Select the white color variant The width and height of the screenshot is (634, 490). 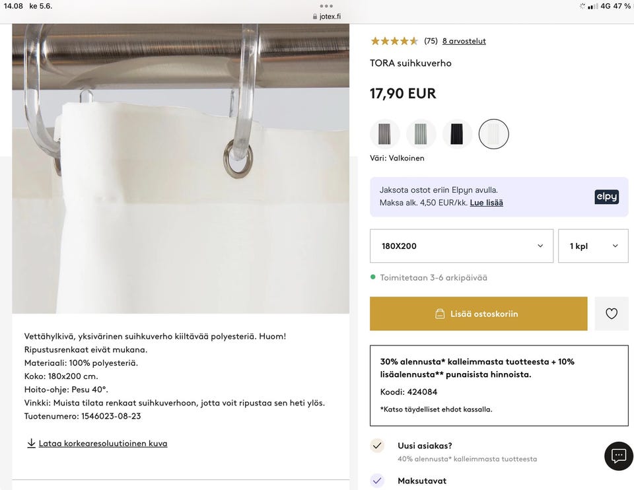tap(493, 134)
